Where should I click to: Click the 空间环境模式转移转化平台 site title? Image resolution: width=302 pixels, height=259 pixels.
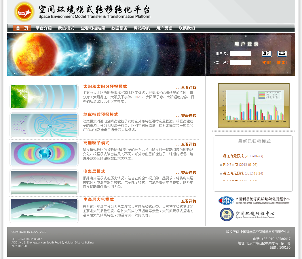coord(94,9)
